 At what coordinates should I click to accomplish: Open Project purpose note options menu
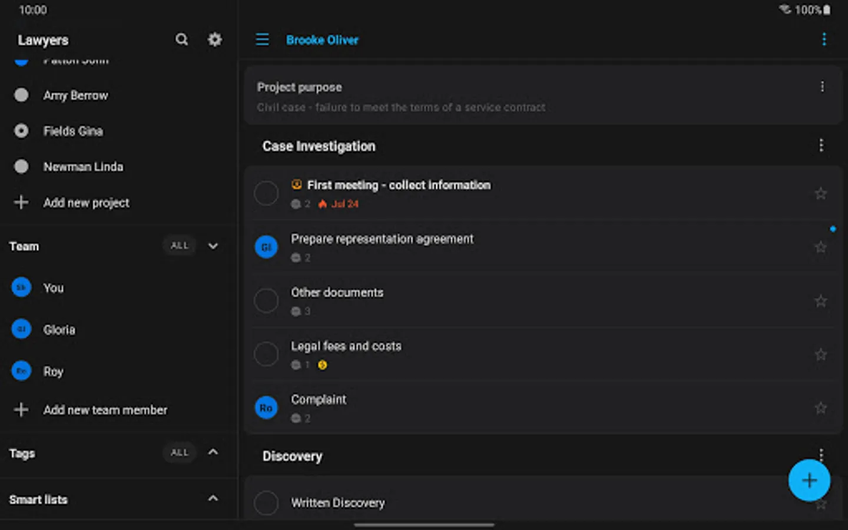coord(822,87)
